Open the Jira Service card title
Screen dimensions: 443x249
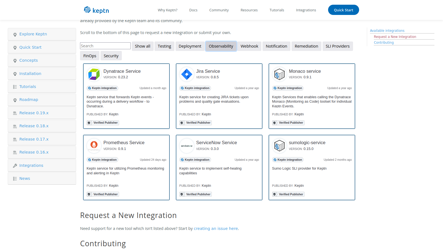pyautogui.click(x=208, y=71)
